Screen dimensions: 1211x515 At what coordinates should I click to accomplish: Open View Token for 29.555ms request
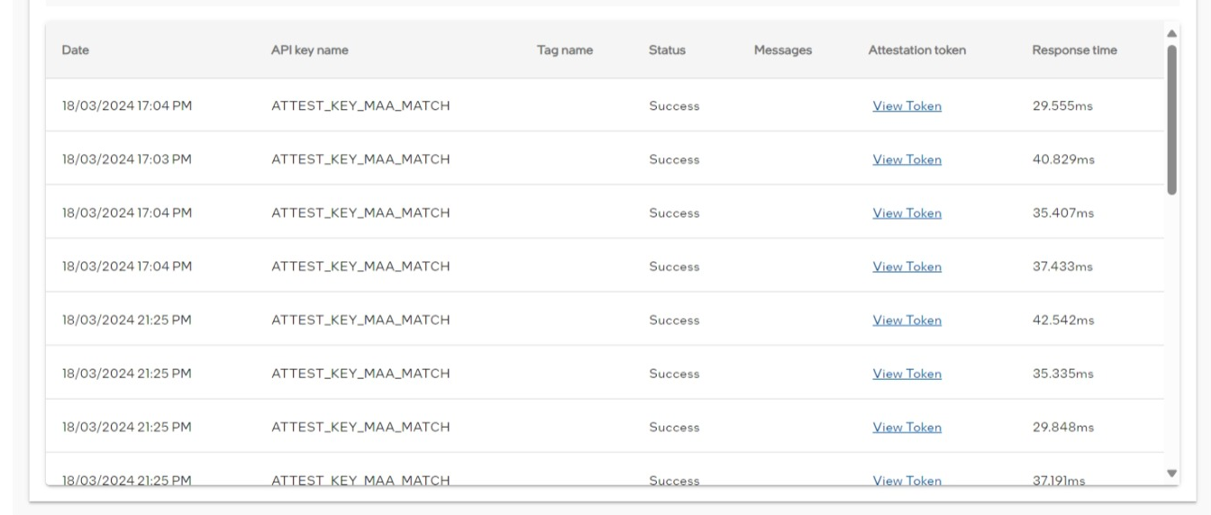[x=906, y=106]
